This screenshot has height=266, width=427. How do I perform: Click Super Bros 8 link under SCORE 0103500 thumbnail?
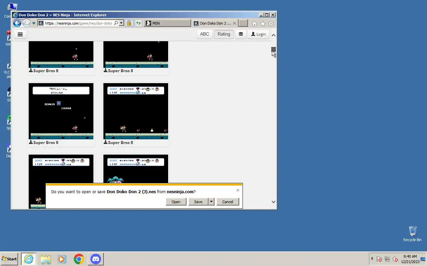(x=120, y=143)
